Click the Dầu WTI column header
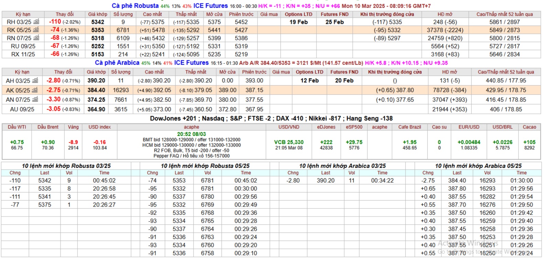This screenshot has height=258, width=543. [17, 127]
